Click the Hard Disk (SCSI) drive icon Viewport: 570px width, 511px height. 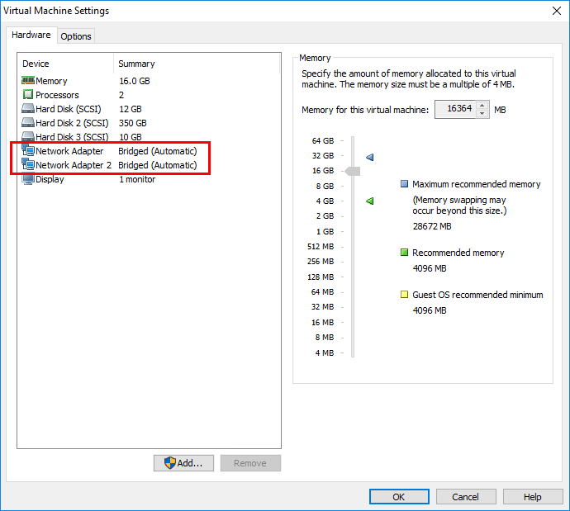click(x=28, y=108)
